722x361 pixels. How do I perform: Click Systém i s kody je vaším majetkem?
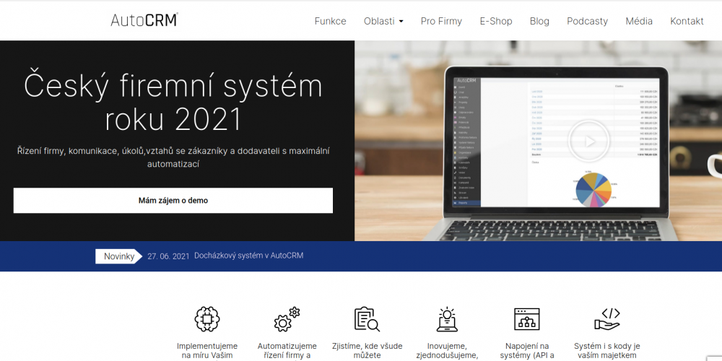pyautogui.click(x=607, y=351)
